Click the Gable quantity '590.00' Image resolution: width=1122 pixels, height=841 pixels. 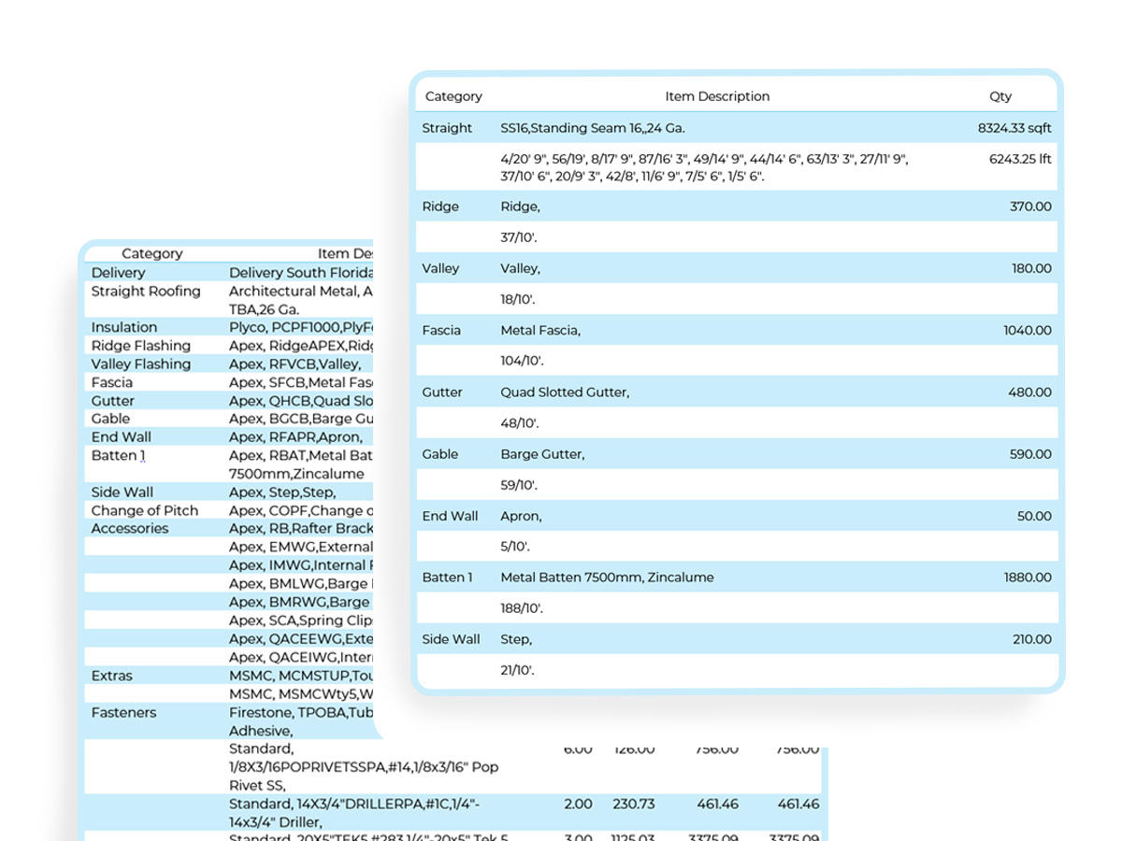[x=1030, y=454]
